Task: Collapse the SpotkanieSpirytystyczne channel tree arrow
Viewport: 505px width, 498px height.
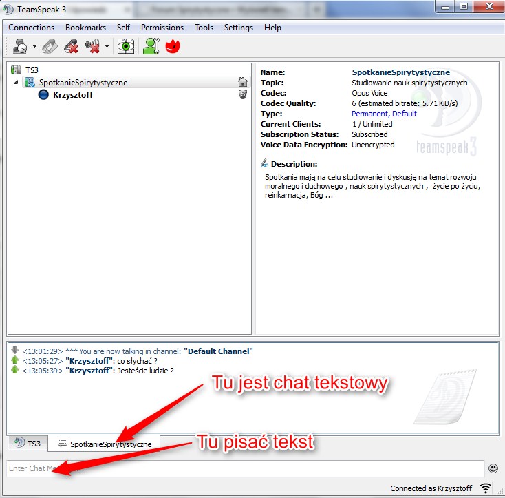Action: (x=16, y=83)
